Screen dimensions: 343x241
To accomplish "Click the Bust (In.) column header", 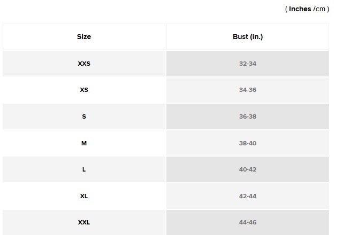I will [248, 37].
